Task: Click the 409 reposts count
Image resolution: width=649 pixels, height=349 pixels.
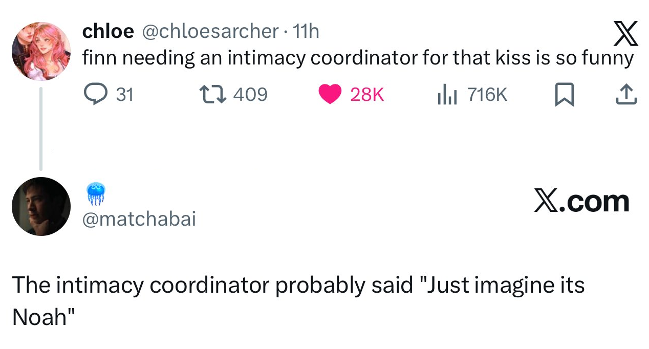Action: tap(250, 95)
